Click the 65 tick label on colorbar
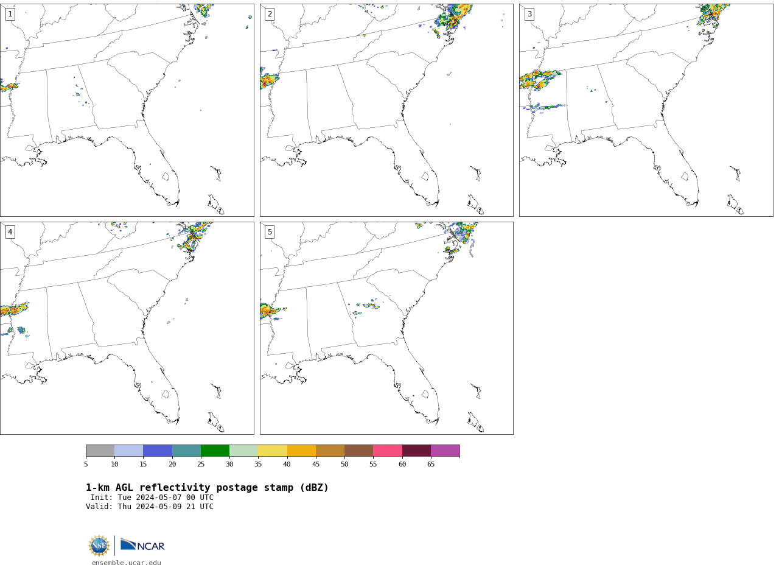The height and width of the screenshot is (570, 779). pyautogui.click(x=431, y=465)
